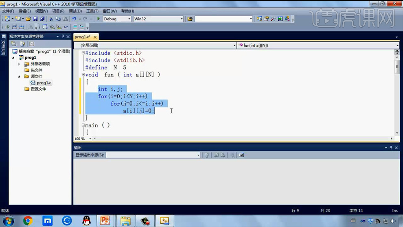Click the Find in Files icon

pos(190,19)
